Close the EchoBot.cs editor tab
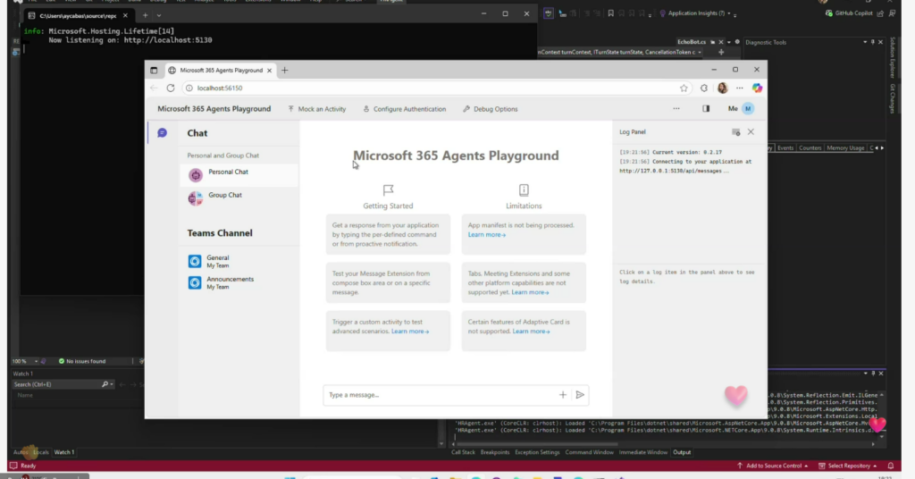This screenshot has width=915, height=479. pos(721,42)
